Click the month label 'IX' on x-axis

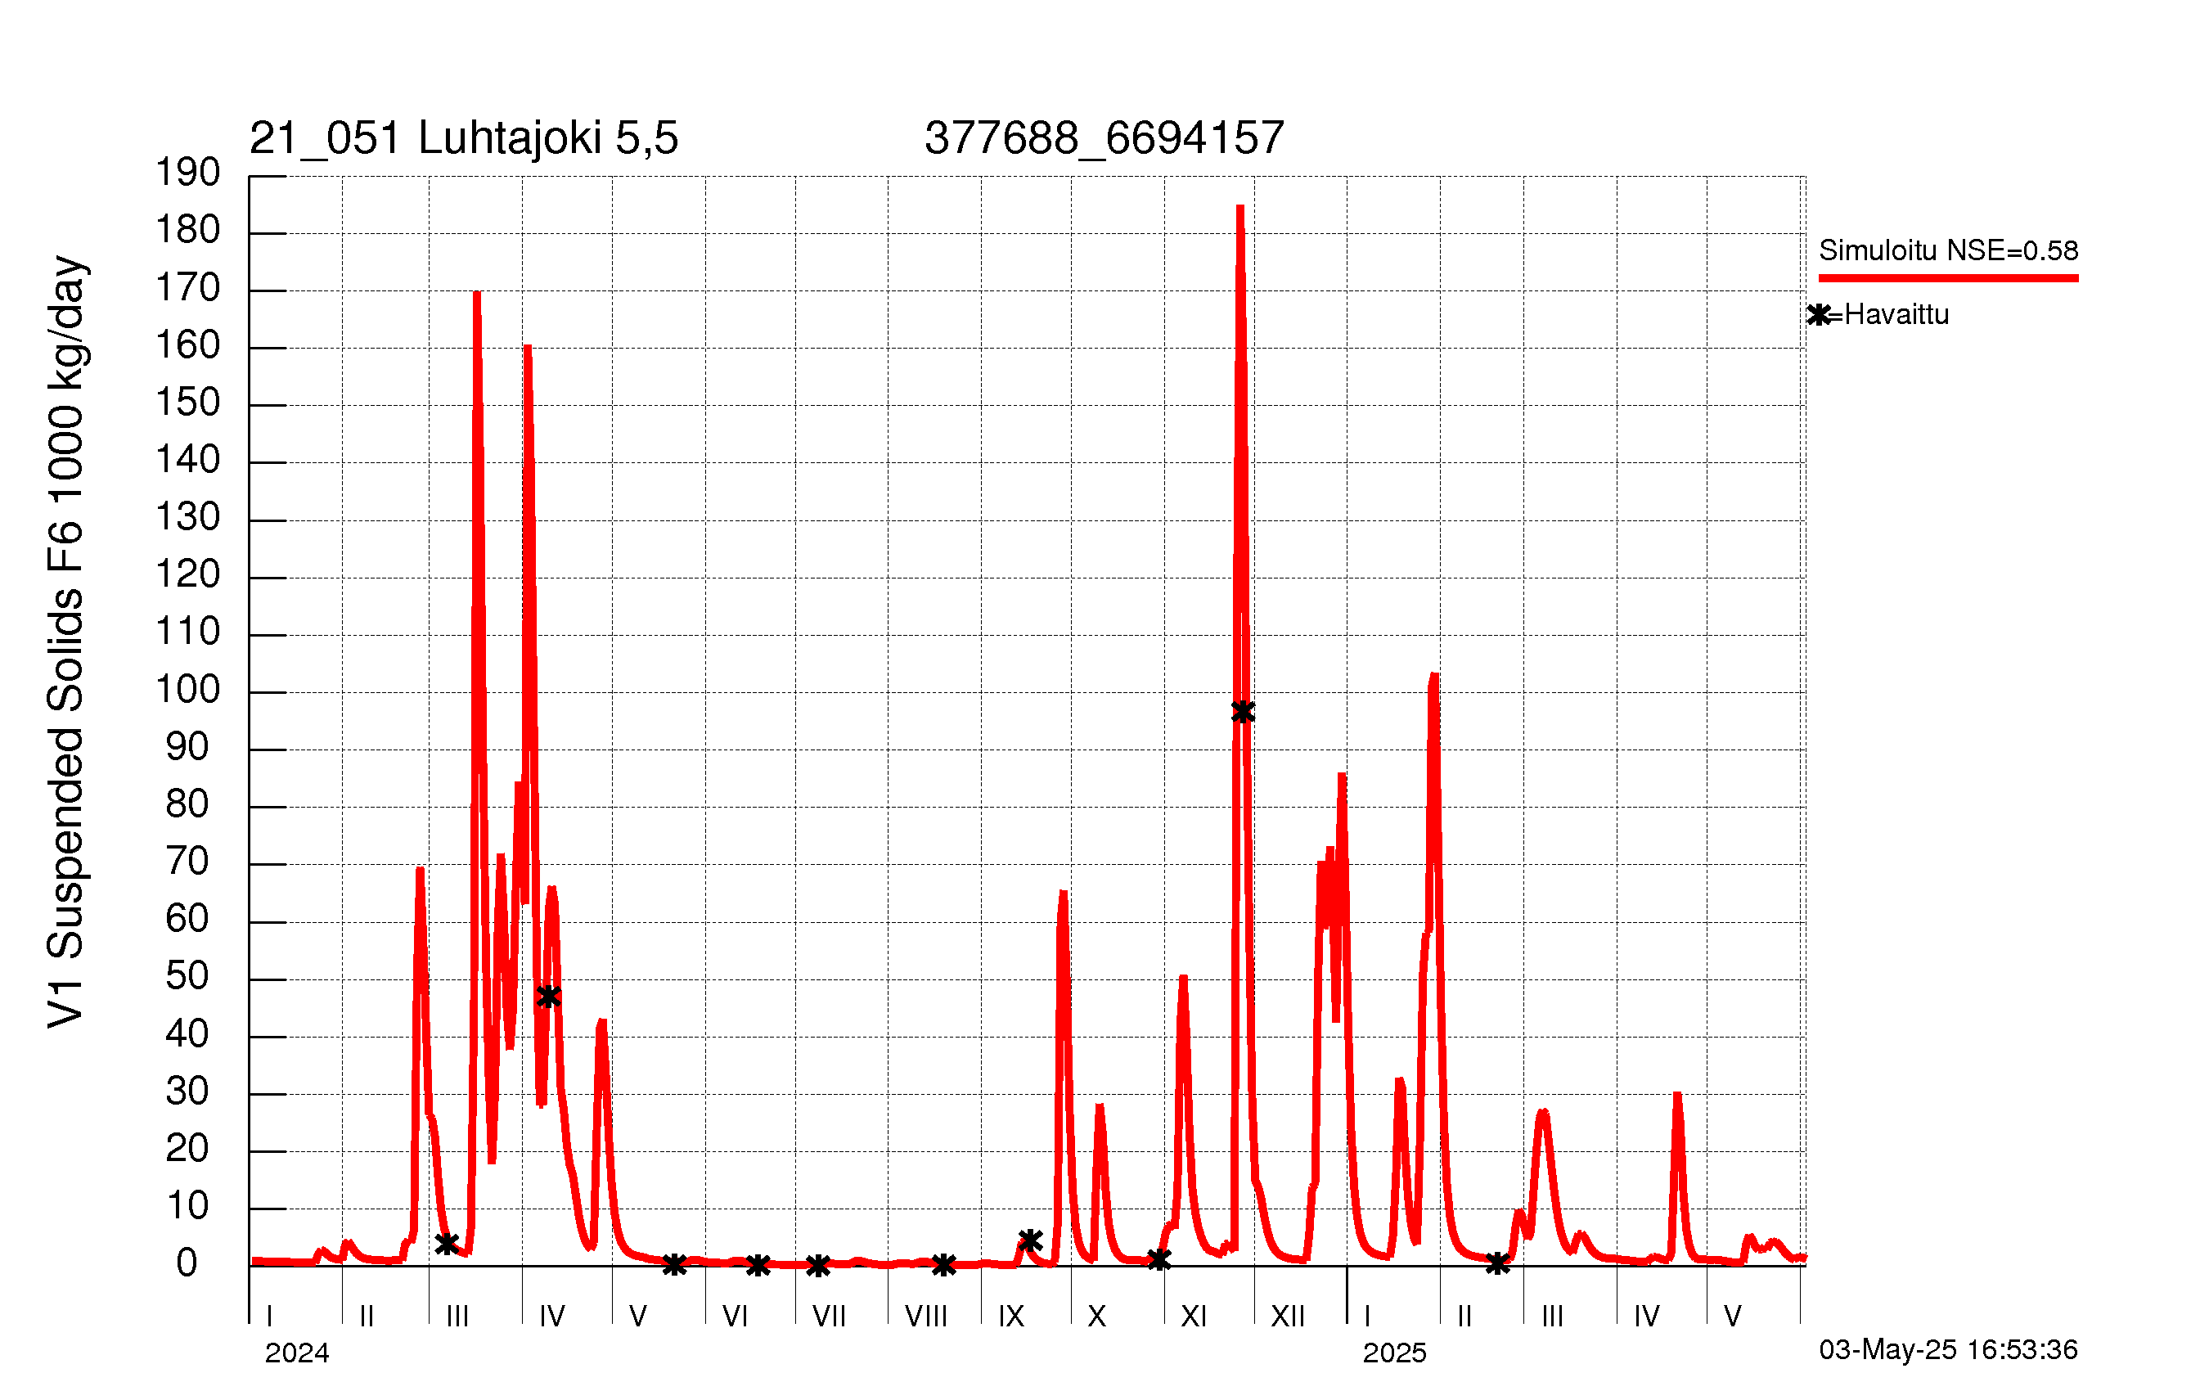click(x=1011, y=1317)
